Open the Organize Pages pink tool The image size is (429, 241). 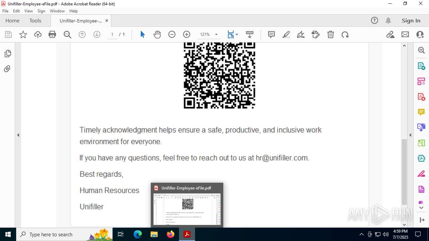coord(421,81)
